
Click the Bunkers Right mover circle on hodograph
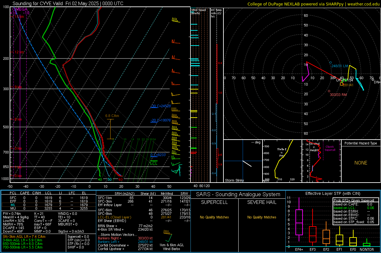[329, 91]
